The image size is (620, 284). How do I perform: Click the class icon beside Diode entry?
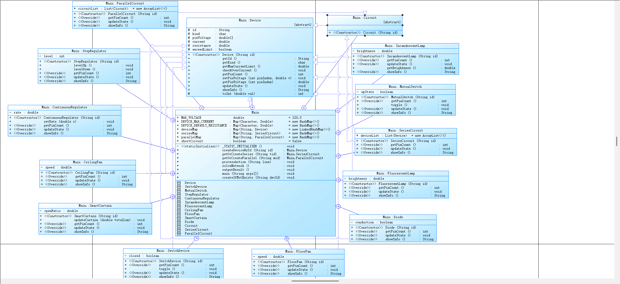click(179, 222)
